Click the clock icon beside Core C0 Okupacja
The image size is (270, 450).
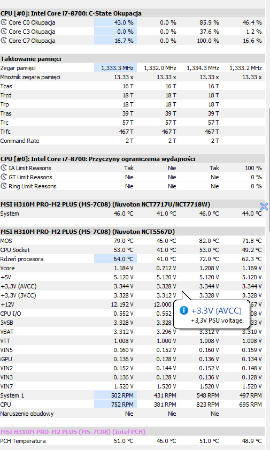click(3, 22)
